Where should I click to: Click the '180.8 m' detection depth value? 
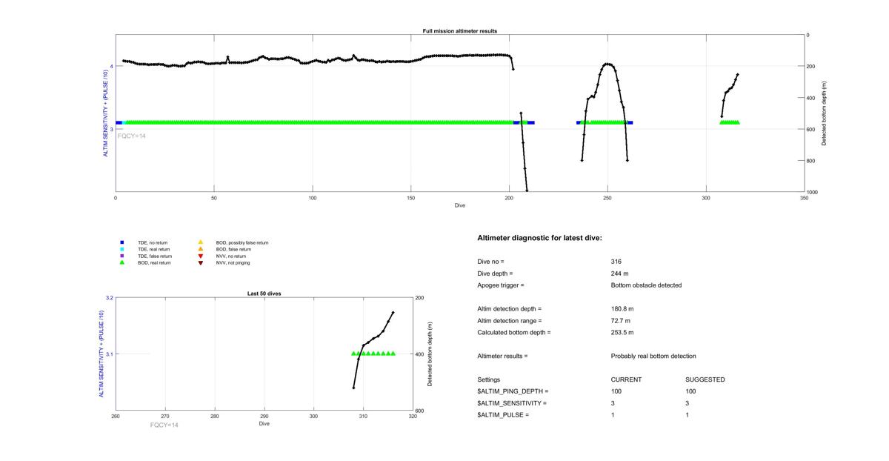(x=622, y=309)
